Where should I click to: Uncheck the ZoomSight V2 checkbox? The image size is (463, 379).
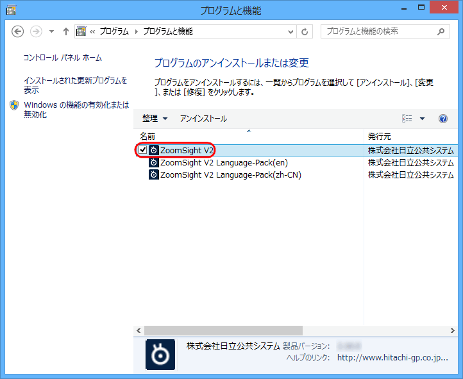(143, 150)
